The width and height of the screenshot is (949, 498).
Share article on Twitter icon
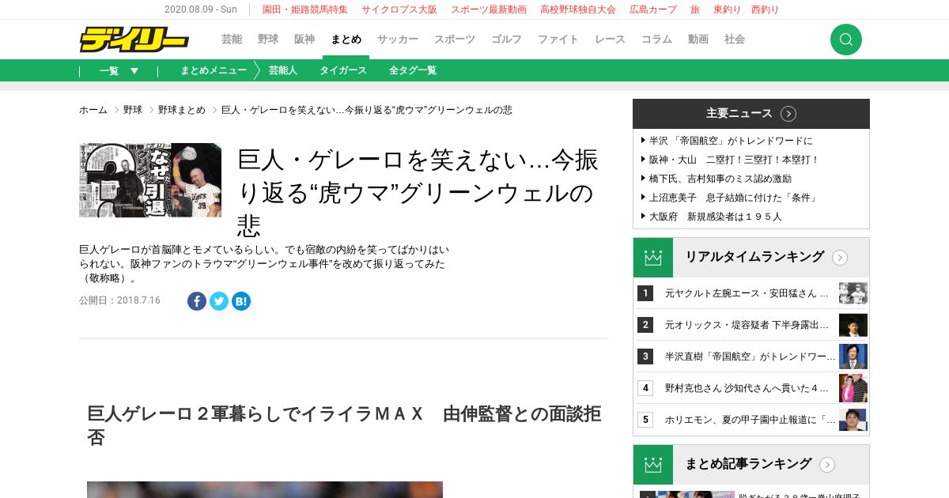pos(219,301)
